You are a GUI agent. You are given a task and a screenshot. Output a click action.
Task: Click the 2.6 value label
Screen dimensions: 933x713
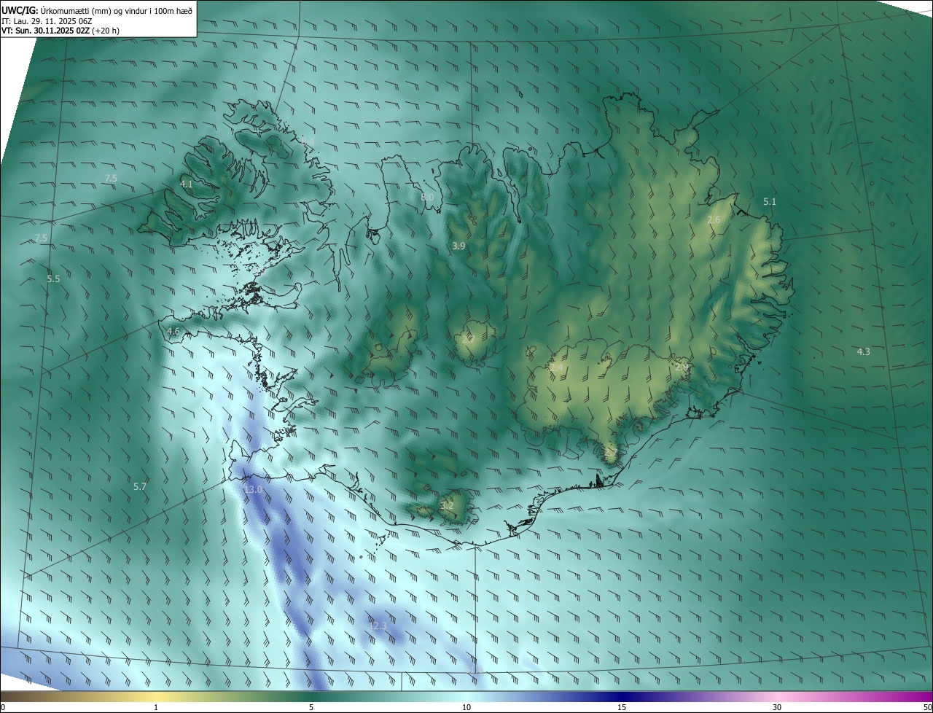[x=714, y=219]
